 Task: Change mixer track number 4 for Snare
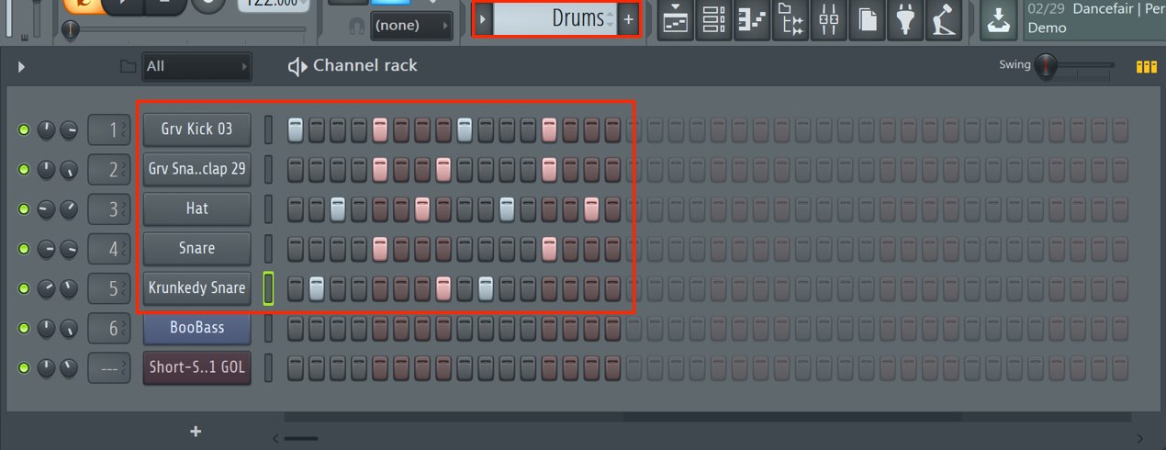(109, 248)
